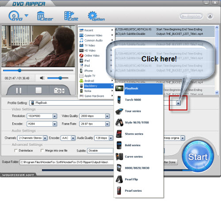The height and width of the screenshot is (201, 221).
Task: Expand the Frame Rate dropdown
Action: [x=107, y=124]
